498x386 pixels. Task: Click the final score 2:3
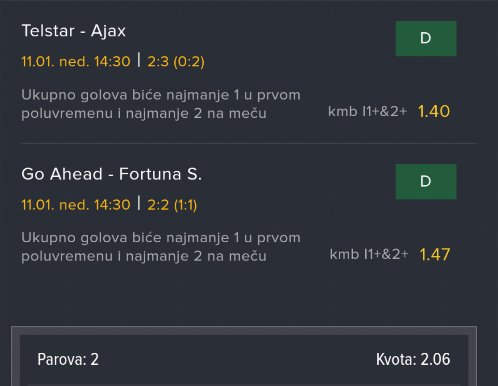(158, 62)
